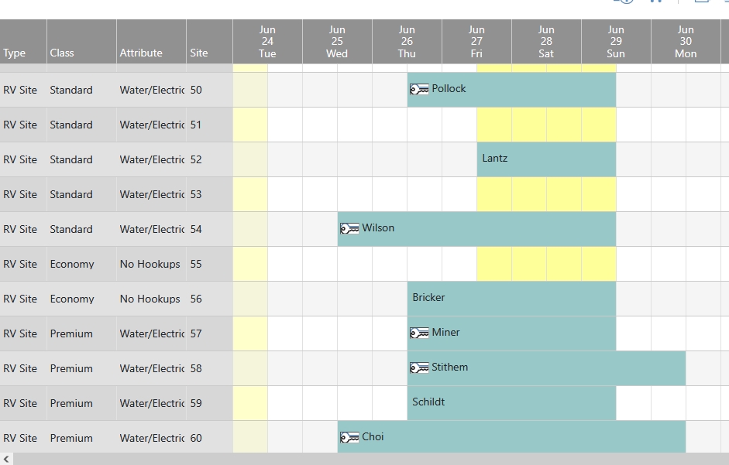Select site 55 Economy row label

(x=116, y=264)
